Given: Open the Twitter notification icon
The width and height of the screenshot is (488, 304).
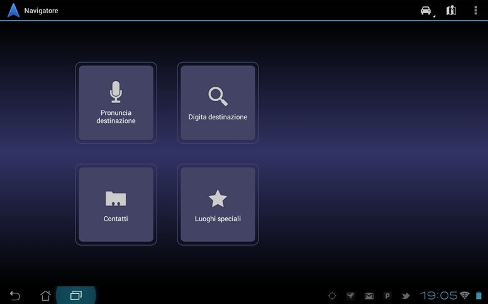Looking at the screenshot, I should (x=406, y=296).
